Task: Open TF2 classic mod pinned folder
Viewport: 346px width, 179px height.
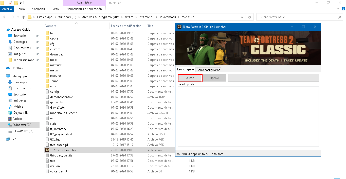Action: tap(24, 60)
